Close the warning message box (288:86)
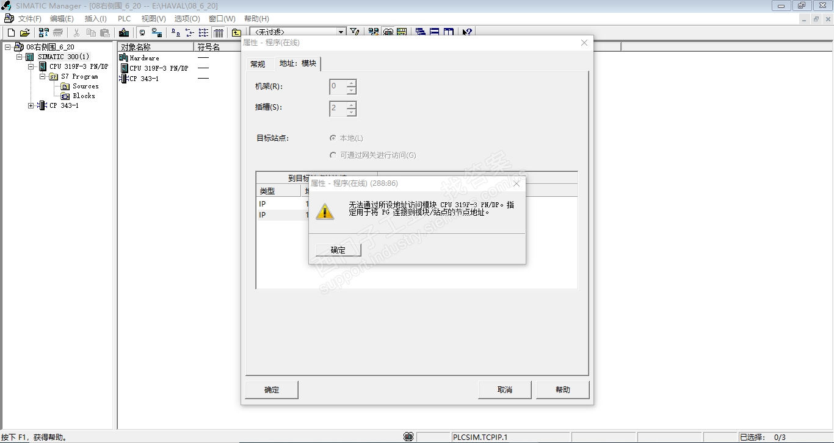The width and height of the screenshot is (834, 443). pos(517,183)
